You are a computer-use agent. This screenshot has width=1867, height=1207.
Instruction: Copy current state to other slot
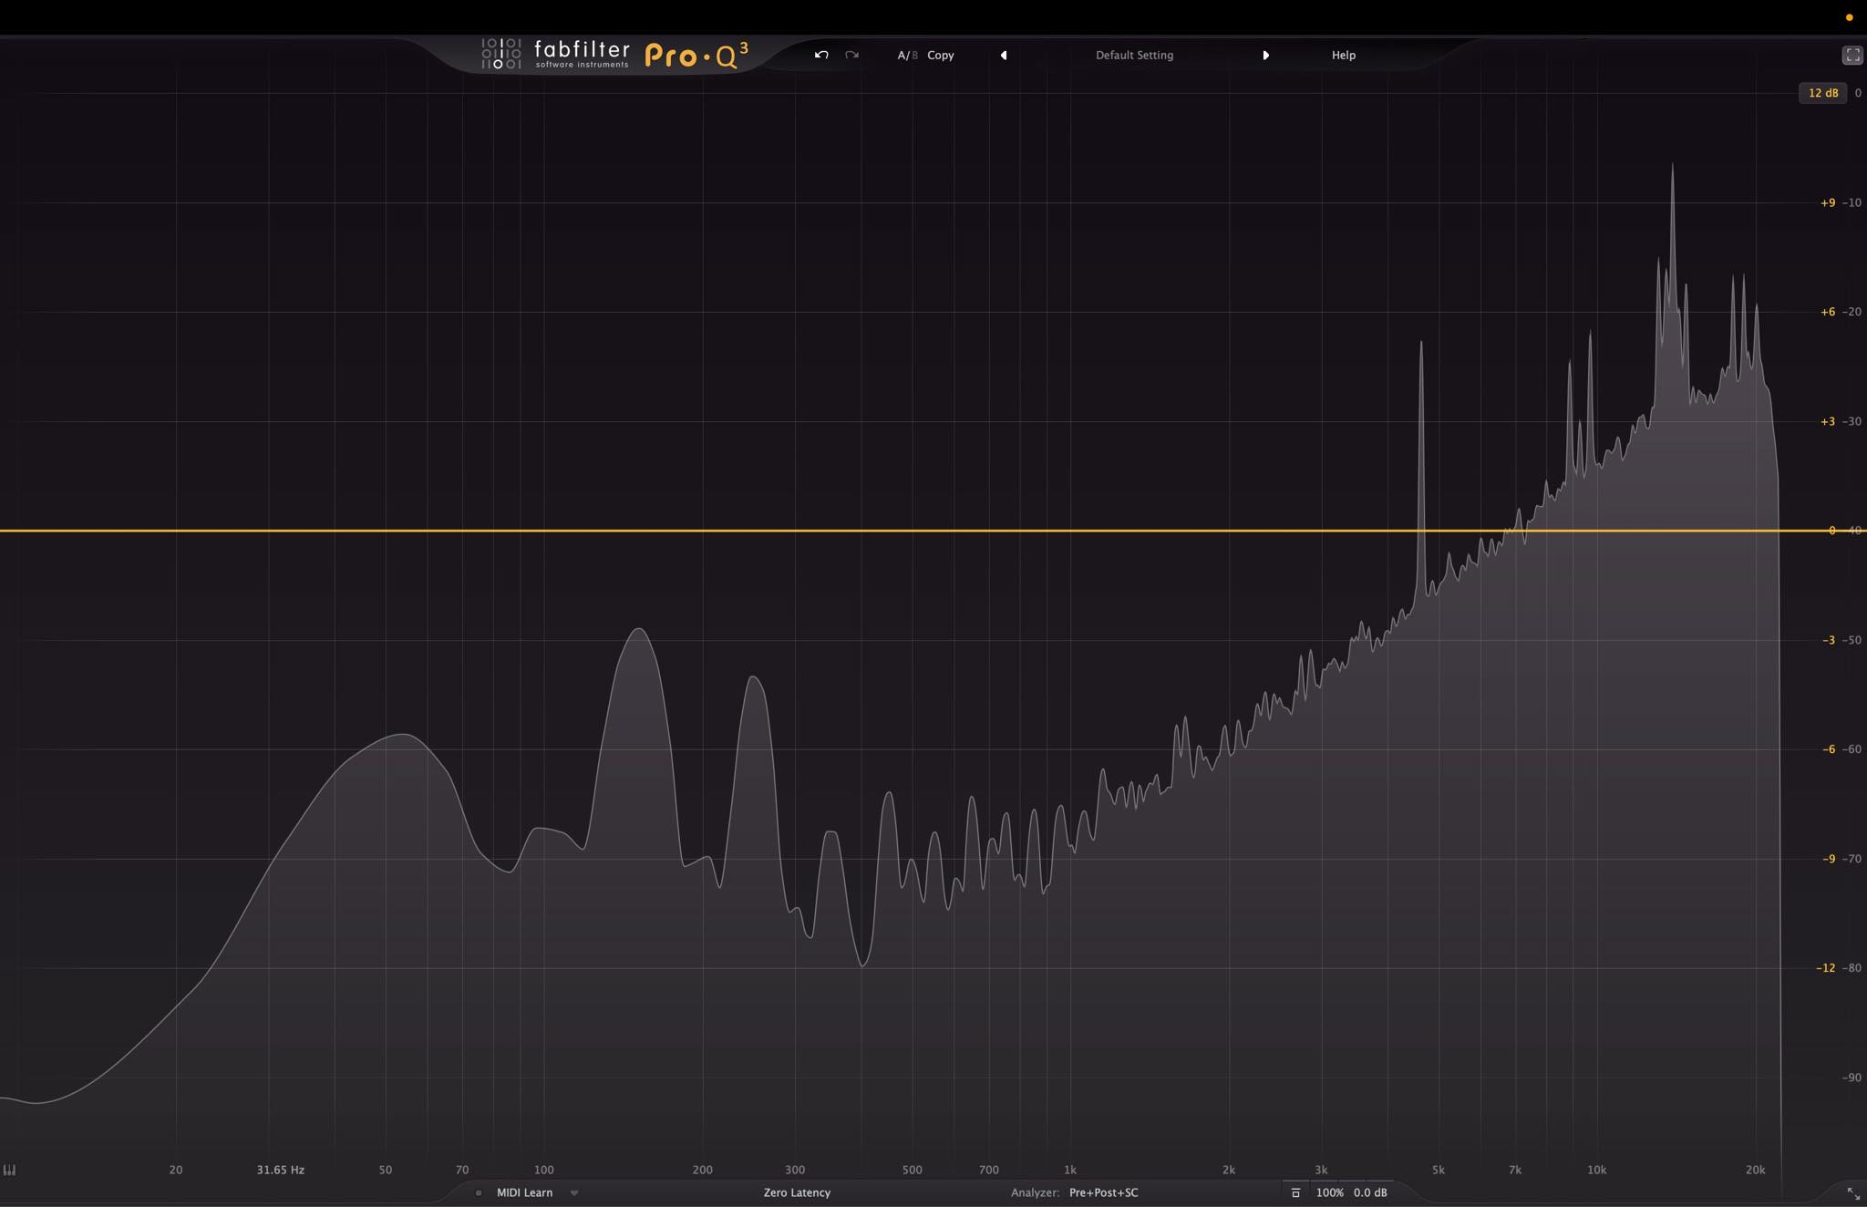click(x=941, y=55)
